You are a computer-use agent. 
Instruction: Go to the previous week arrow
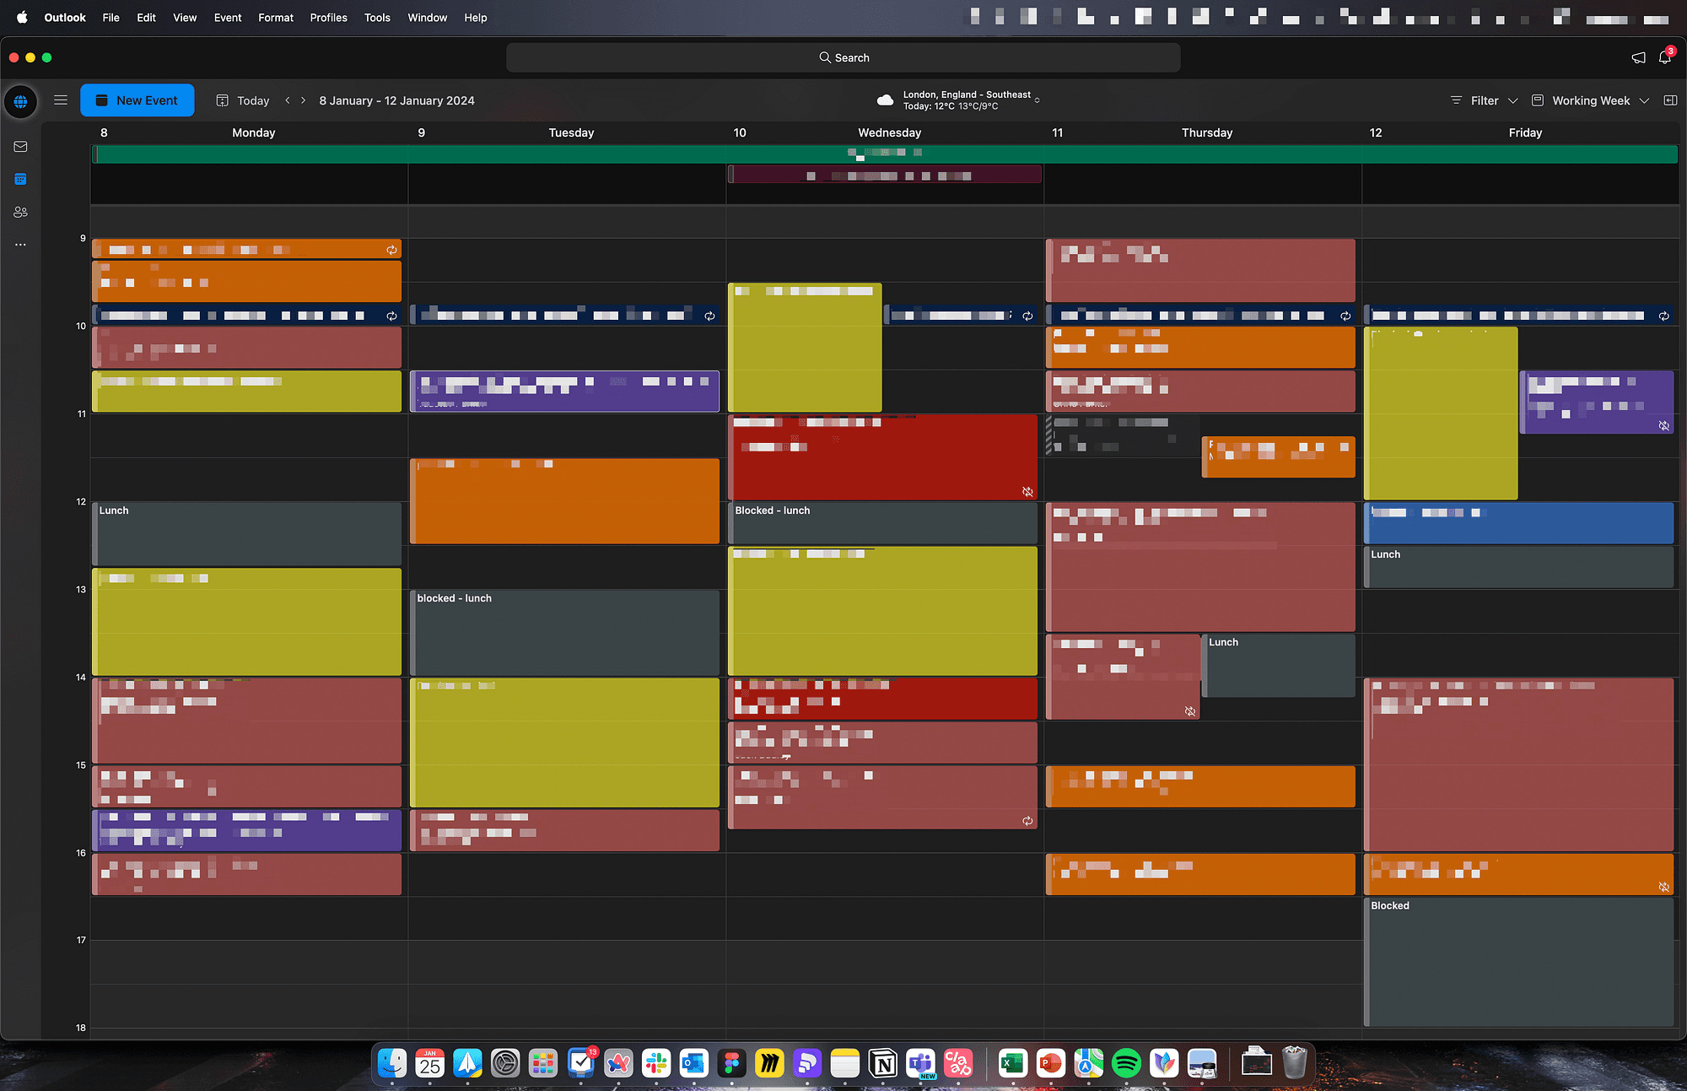[288, 100]
